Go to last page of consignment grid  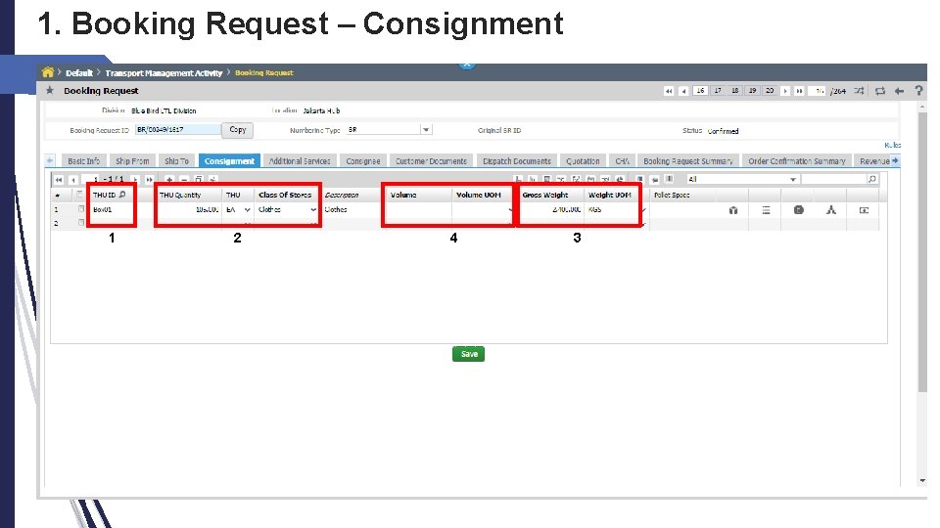(149, 180)
